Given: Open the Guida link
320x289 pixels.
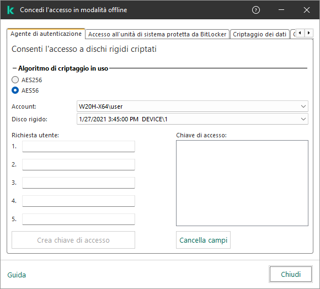Looking at the screenshot, I should point(17,275).
